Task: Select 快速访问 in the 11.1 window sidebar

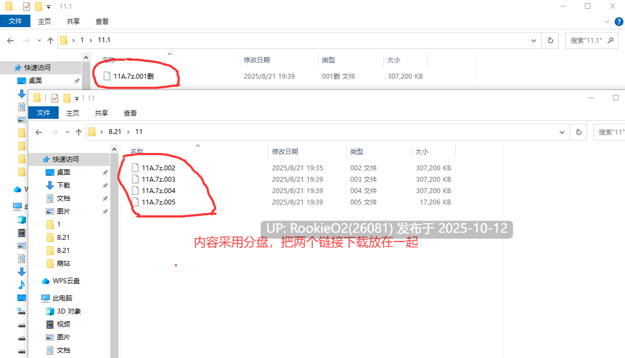Action: (37, 68)
